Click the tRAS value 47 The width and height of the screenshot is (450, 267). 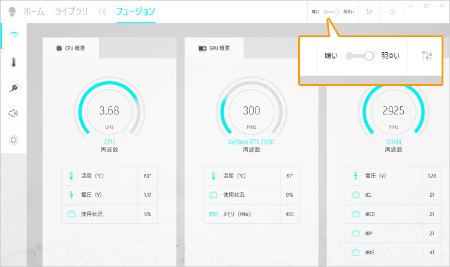tap(432, 253)
